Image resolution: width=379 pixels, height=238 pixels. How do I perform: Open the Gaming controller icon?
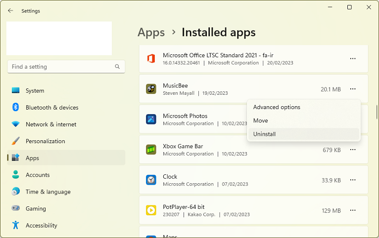[16, 208]
